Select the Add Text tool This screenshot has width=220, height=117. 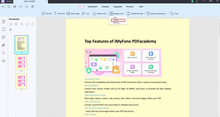[59, 14]
